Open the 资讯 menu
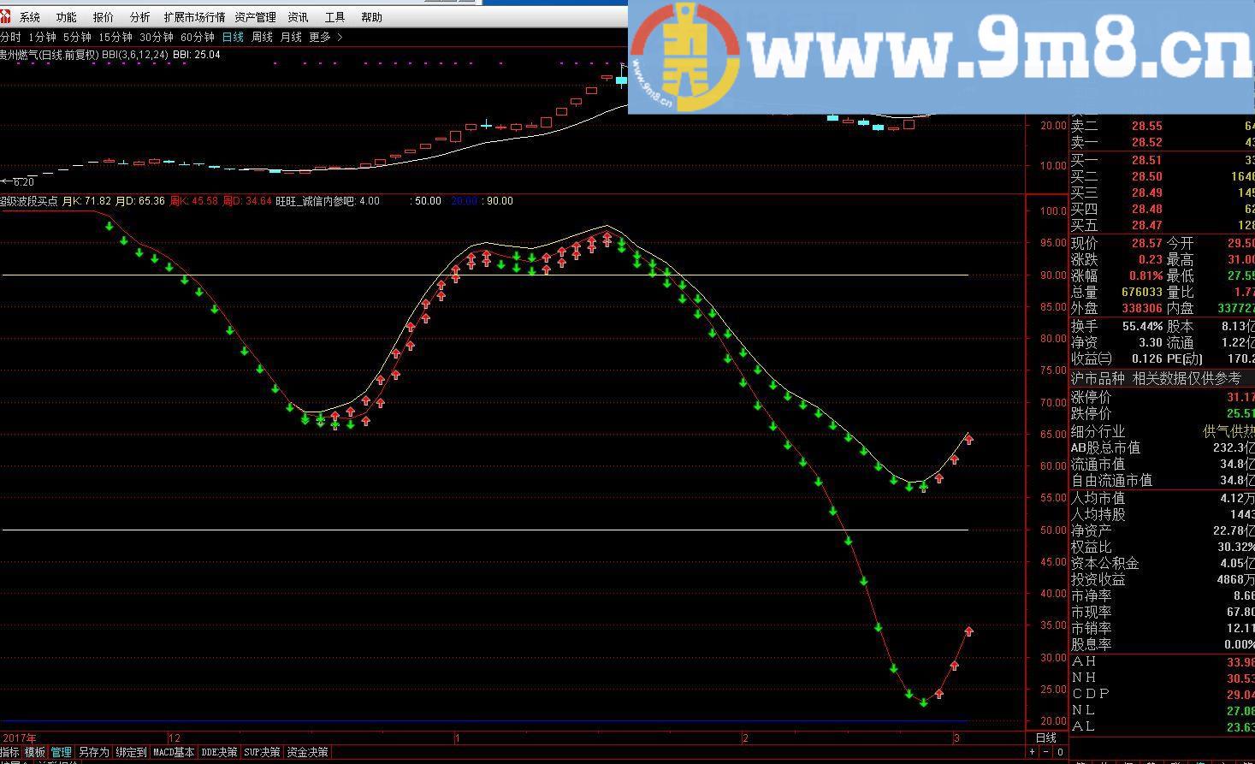This screenshot has width=1255, height=764. point(298,17)
